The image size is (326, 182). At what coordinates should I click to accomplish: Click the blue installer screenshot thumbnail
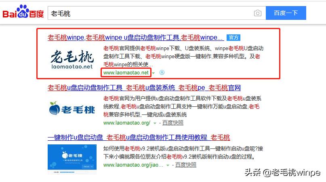coord(72,159)
